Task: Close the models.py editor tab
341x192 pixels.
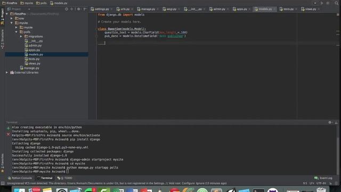Action: click(x=274, y=9)
